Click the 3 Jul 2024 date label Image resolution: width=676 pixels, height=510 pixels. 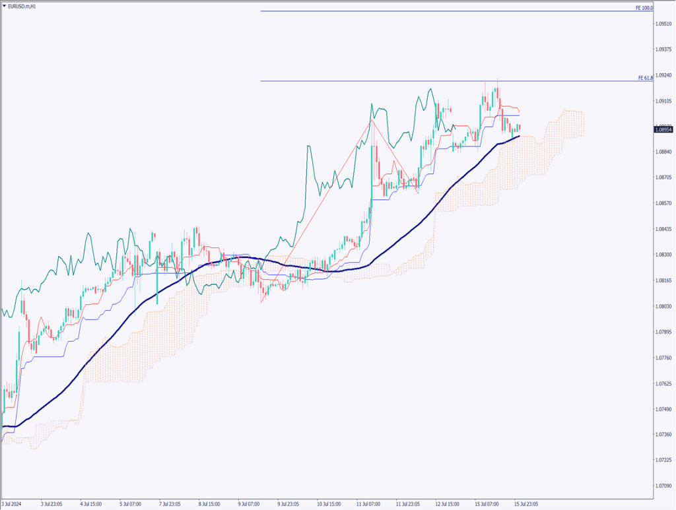(13, 502)
